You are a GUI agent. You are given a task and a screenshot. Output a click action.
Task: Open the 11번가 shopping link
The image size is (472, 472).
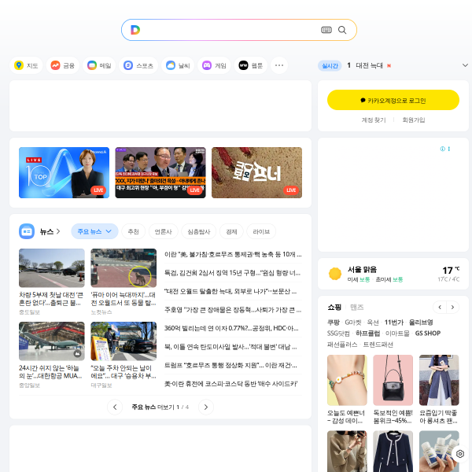[x=394, y=323]
